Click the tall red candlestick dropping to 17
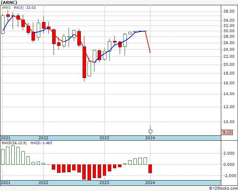Viewport: 238px width, 191px height. 84,62
